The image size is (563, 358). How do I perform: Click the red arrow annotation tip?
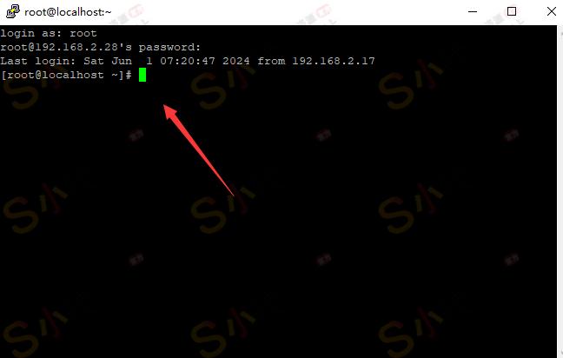point(165,107)
